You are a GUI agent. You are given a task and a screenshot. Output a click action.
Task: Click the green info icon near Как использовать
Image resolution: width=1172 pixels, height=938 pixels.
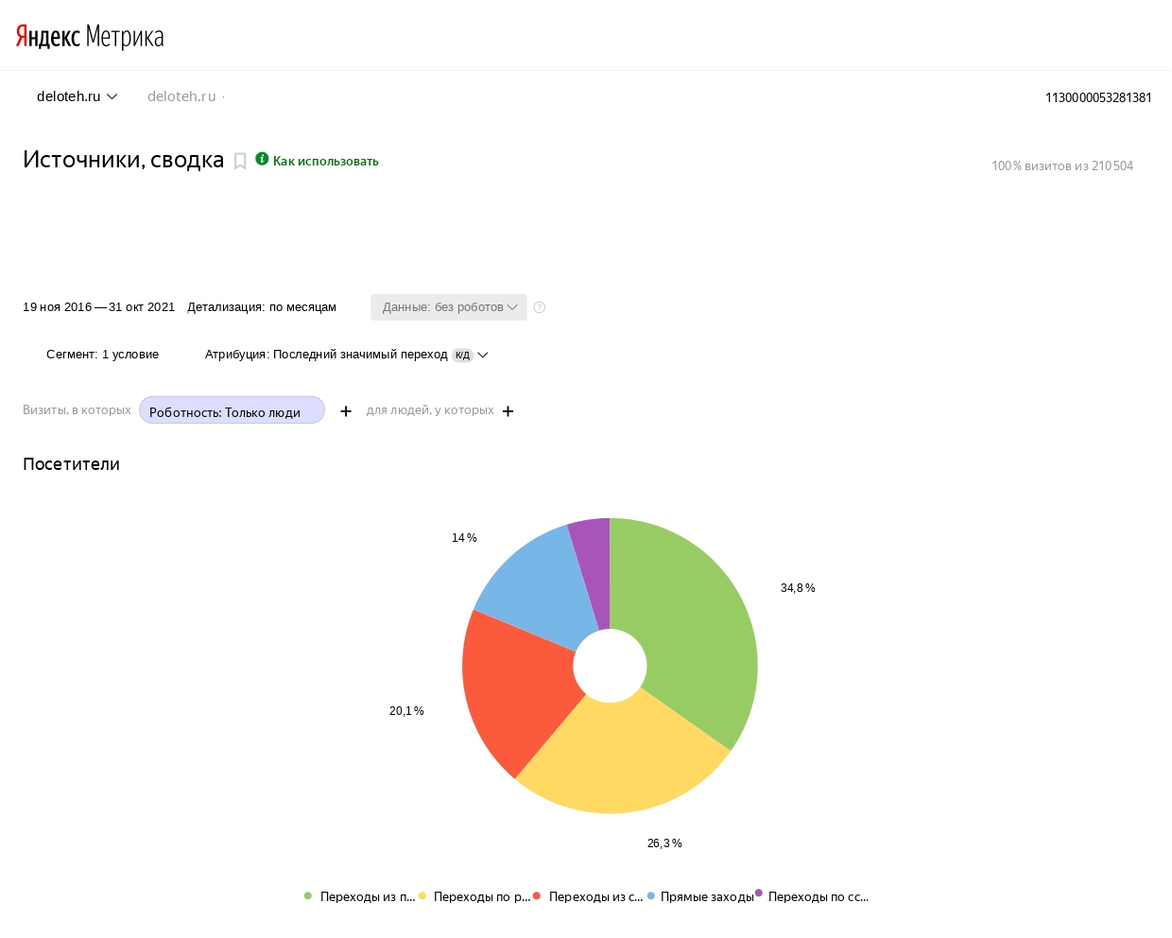262,159
